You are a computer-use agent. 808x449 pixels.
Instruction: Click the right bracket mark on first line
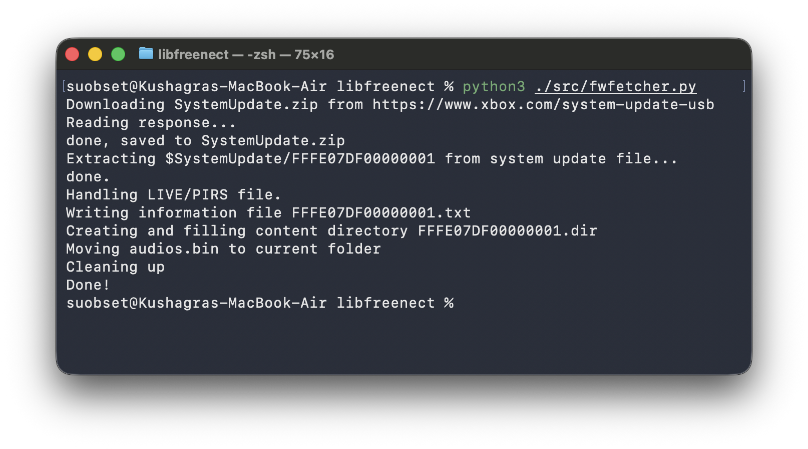click(x=744, y=87)
